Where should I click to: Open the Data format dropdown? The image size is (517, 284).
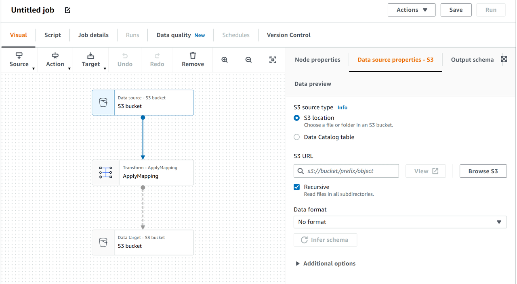click(x=400, y=222)
